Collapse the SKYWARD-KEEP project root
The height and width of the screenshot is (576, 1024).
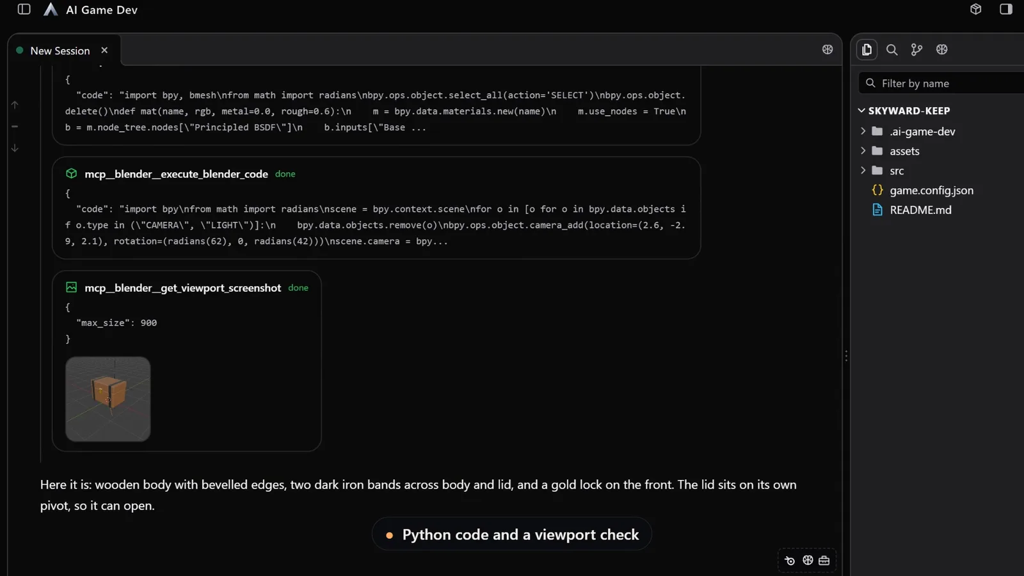861,111
